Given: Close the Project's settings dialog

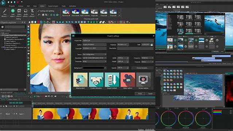Looking at the screenshot, I should (x=154, y=36).
